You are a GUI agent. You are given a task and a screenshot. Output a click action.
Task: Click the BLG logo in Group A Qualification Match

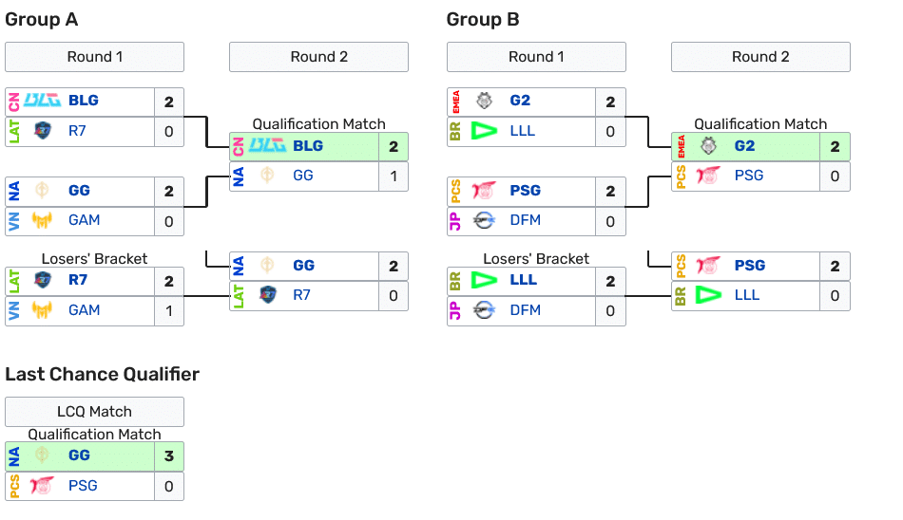tap(267, 146)
